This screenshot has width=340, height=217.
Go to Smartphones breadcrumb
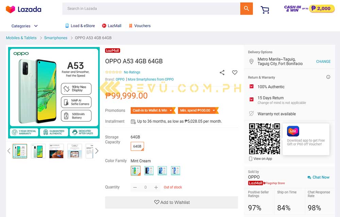pyautogui.click(x=56, y=38)
